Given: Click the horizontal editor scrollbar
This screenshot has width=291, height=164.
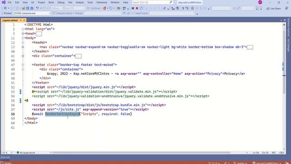Looking at the screenshot, I should (x=141, y=153).
